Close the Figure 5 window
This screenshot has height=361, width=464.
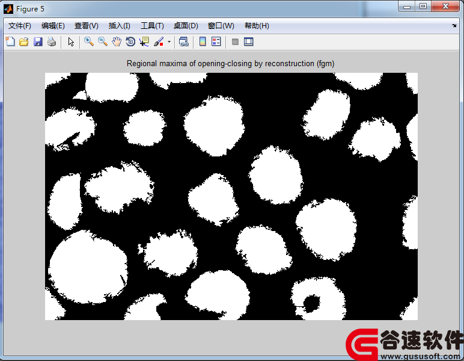point(445,7)
